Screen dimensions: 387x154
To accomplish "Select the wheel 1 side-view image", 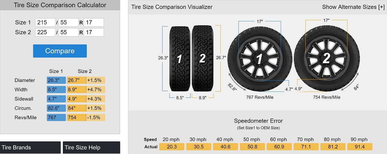I will tap(259, 59).
